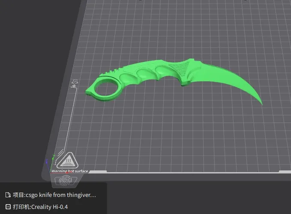Click the printer Creality Hi-0.4 label
Image resolution: width=291 pixels, height=214 pixels.
click(x=40, y=207)
